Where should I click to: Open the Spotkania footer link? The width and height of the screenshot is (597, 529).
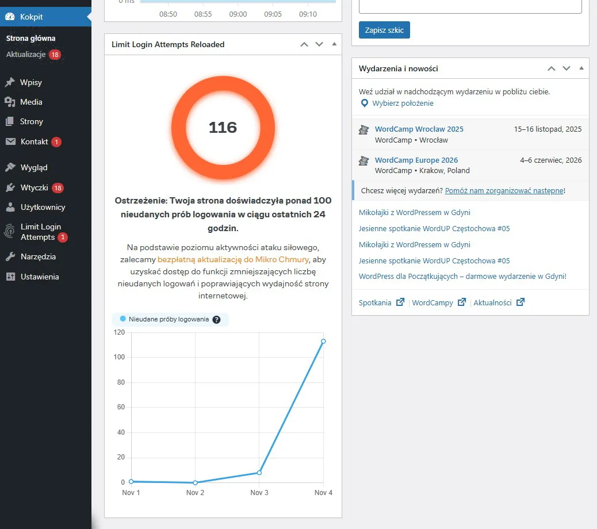(x=374, y=302)
